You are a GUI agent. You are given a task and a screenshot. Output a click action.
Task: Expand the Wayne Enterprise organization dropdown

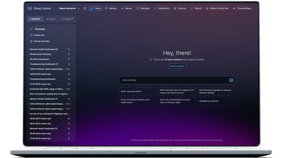(x=69, y=8)
